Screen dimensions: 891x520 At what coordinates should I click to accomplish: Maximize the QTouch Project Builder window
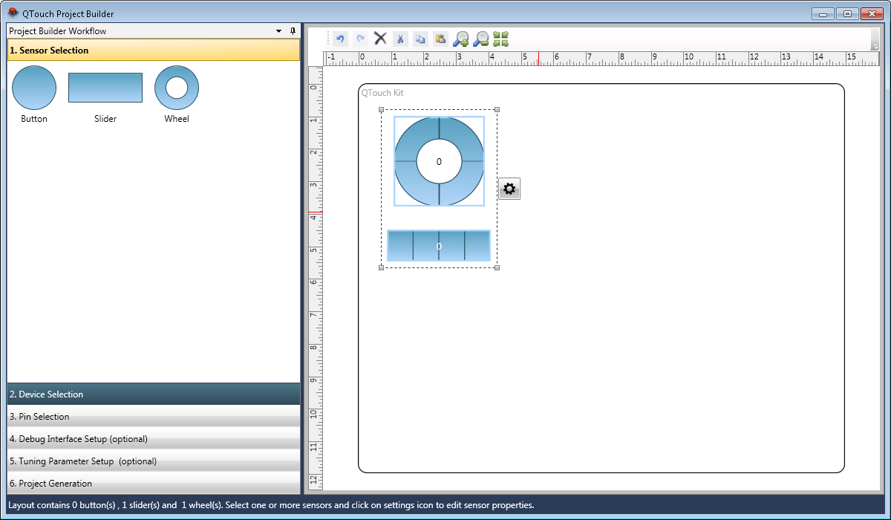pyautogui.click(x=847, y=13)
